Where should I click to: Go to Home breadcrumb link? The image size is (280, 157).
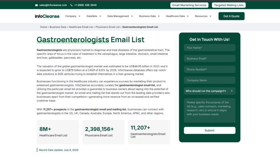43,27
